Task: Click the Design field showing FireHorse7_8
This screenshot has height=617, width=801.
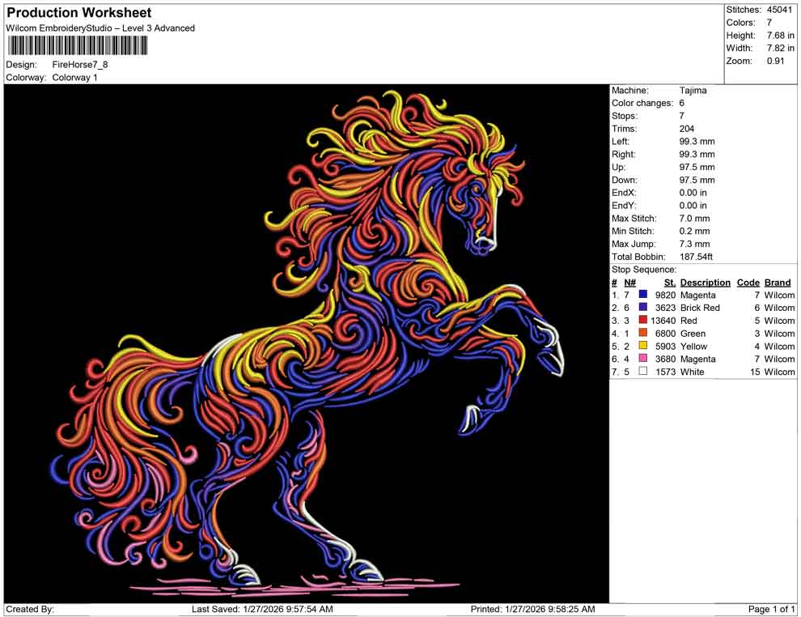Action: (79, 65)
